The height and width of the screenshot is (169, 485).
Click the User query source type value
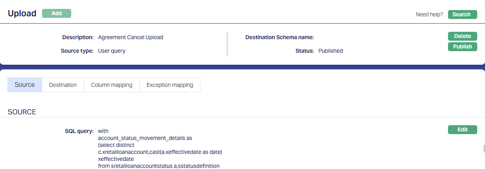click(x=112, y=51)
